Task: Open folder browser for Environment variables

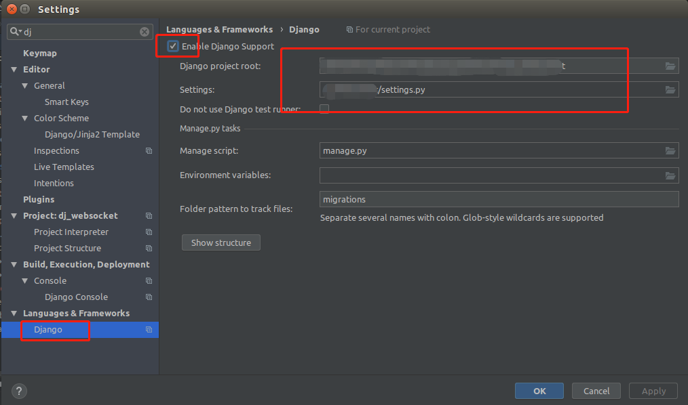Action: (x=670, y=175)
